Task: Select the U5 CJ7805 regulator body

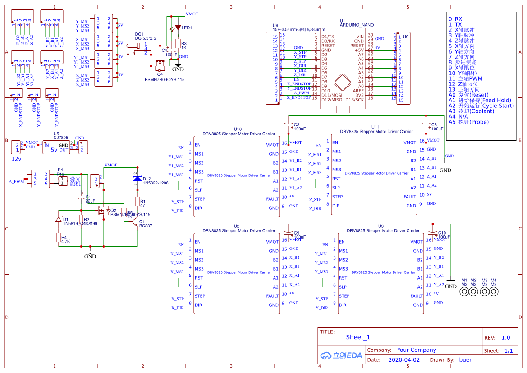Action: pyautogui.click(x=56, y=147)
